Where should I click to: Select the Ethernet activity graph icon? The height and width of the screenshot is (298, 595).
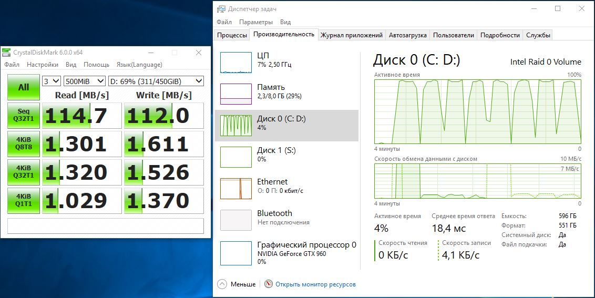click(235, 189)
